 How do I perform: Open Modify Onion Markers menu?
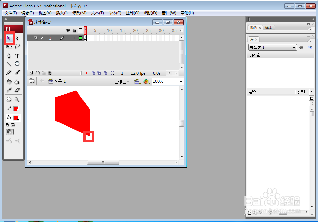(x=113, y=73)
